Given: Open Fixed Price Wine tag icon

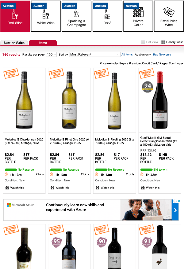Looking at the screenshot, I should tap(169, 13).
